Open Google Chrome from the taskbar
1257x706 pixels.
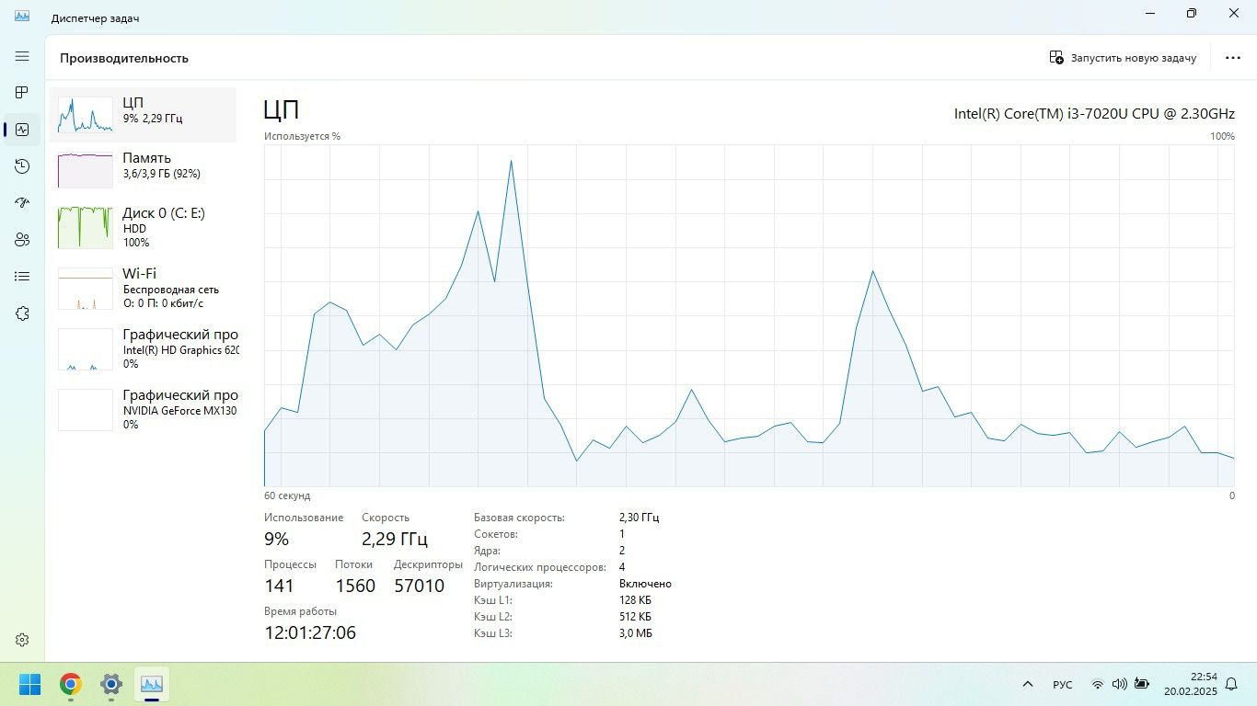(71, 684)
